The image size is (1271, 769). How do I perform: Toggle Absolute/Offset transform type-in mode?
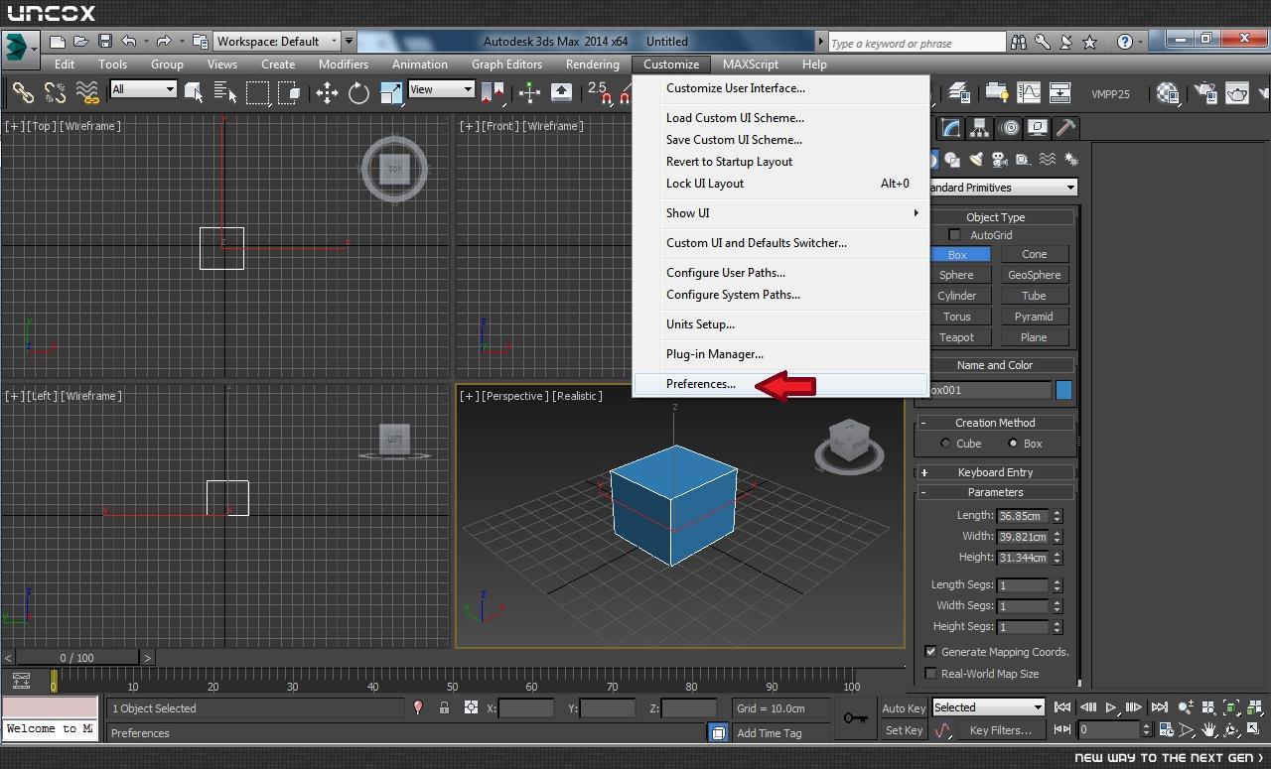pos(471,707)
